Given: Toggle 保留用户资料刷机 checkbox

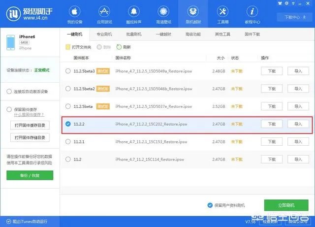Looking at the screenshot, I should point(210,205).
